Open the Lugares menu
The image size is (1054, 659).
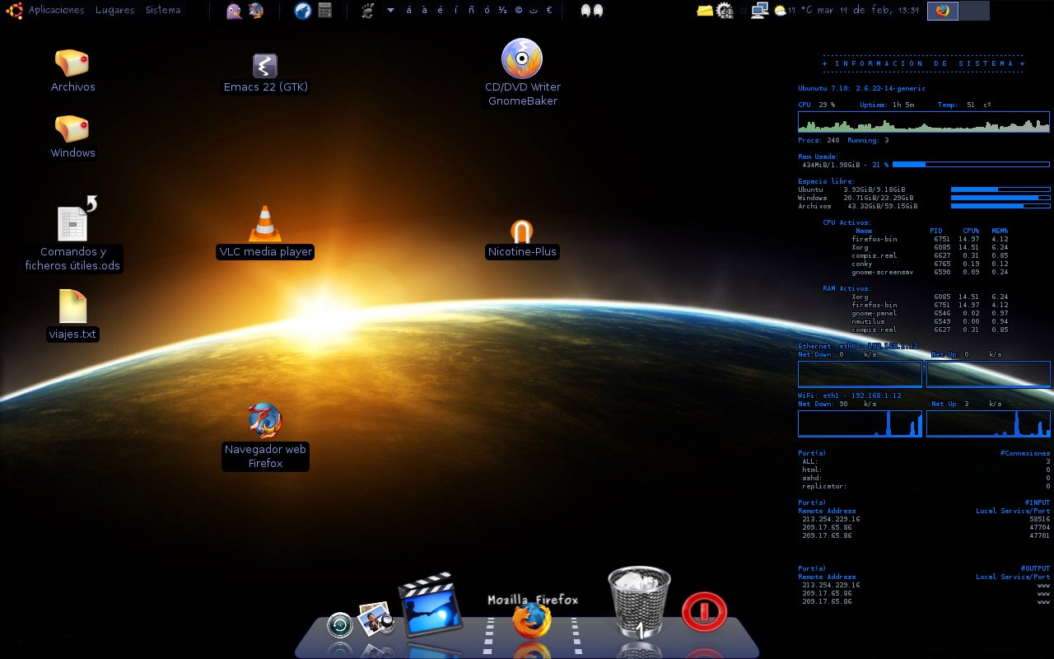pos(114,11)
